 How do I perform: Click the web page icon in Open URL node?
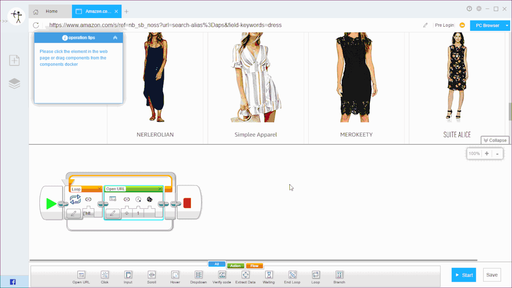tap(113, 199)
